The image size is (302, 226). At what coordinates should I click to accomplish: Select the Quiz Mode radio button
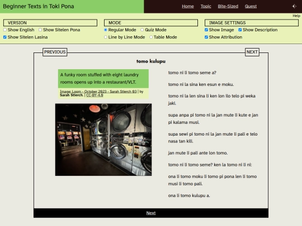click(142, 30)
